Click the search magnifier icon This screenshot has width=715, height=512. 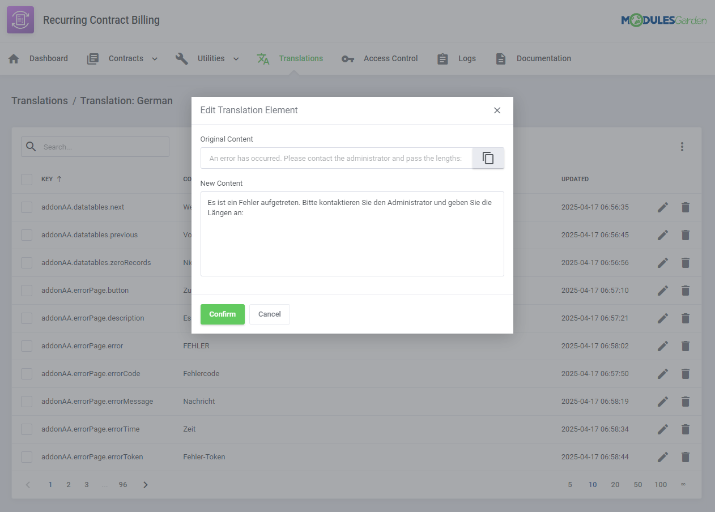31,146
